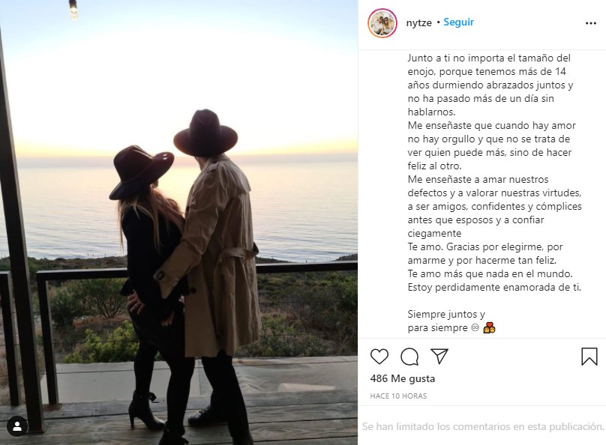Click 'Estoy perdidamente enamorada de ti' line
The width and height of the screenshot is (606, 445).
[494, 287]
